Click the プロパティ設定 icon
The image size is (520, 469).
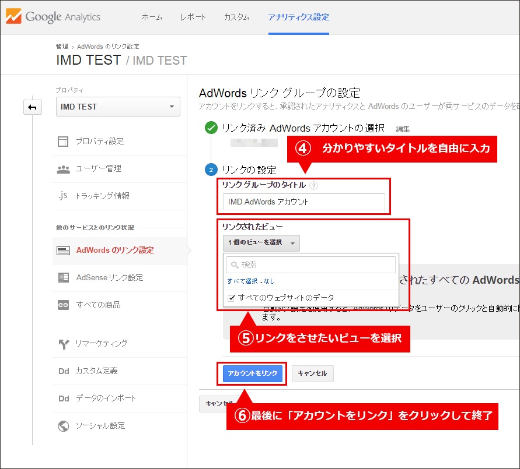coord(63,142)
